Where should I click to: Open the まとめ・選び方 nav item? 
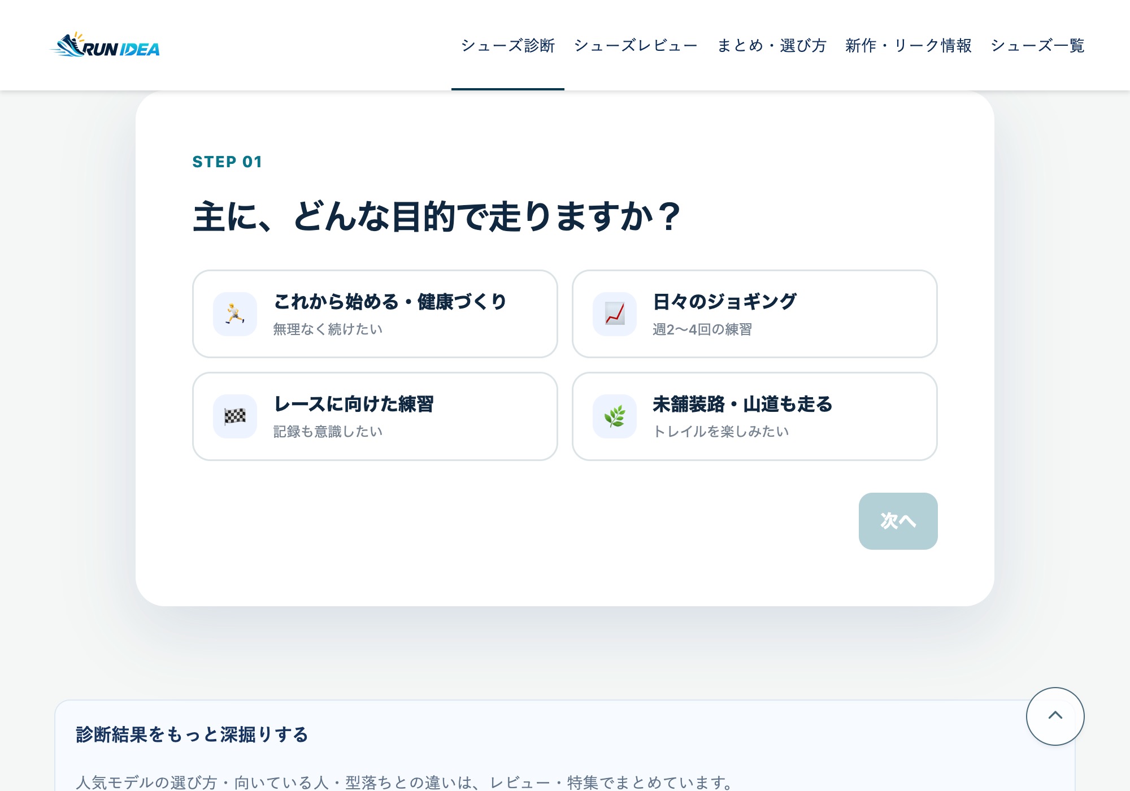point(771,45)
